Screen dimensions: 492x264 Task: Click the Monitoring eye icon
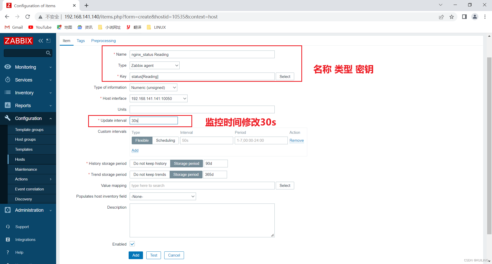tap(8, 67)
